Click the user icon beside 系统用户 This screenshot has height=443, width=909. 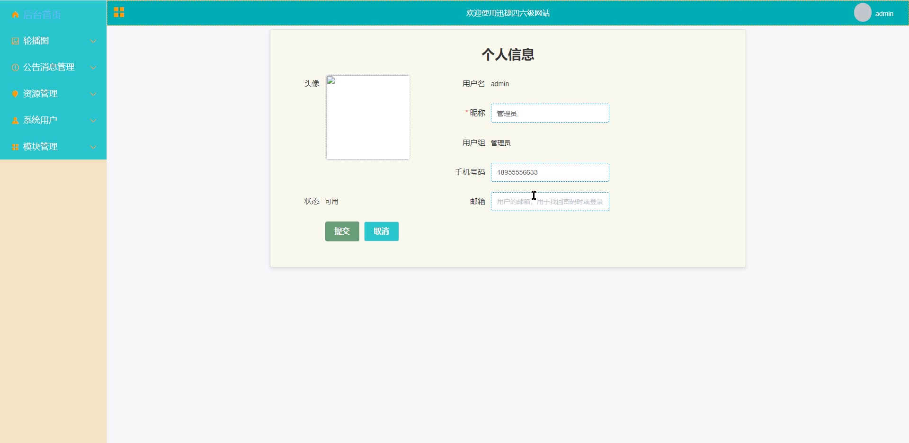[x=15, y=120]
